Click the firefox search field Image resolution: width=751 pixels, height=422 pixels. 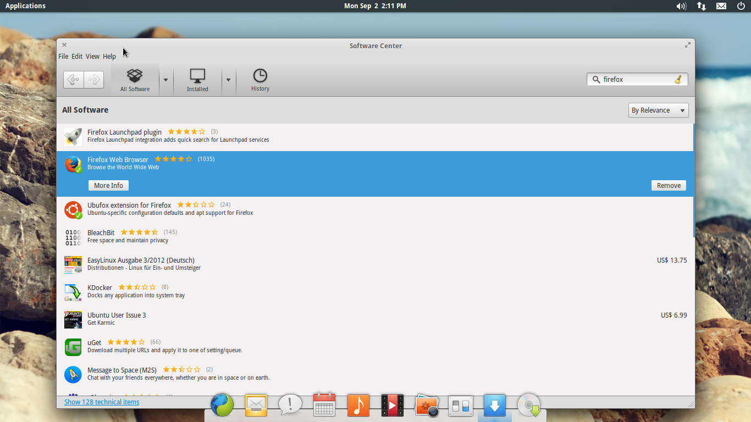click(x=637, y=79)
